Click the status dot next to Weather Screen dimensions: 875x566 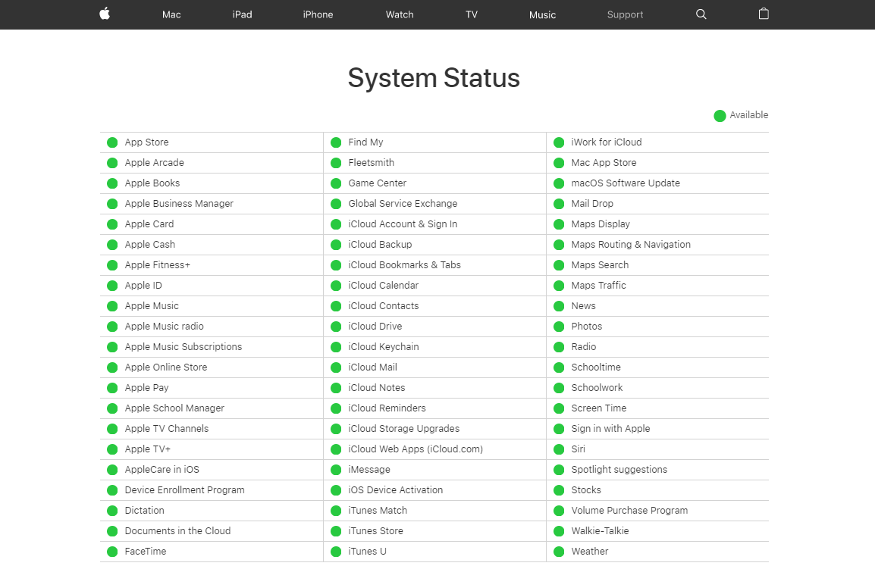click(559, 551)
